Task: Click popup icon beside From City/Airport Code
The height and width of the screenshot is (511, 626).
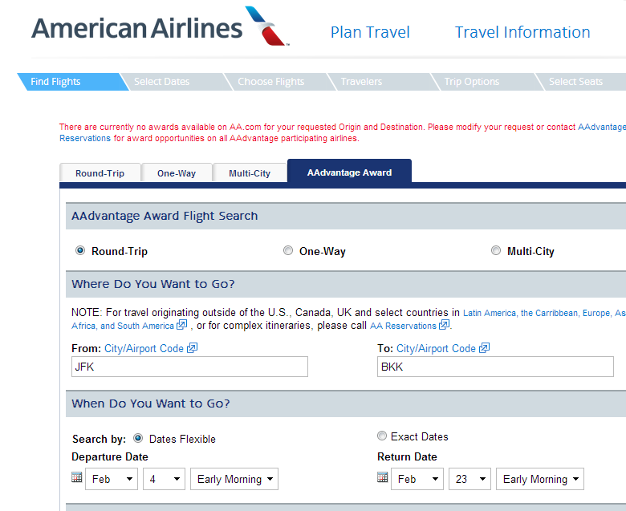Action: (x=192, y=348)
